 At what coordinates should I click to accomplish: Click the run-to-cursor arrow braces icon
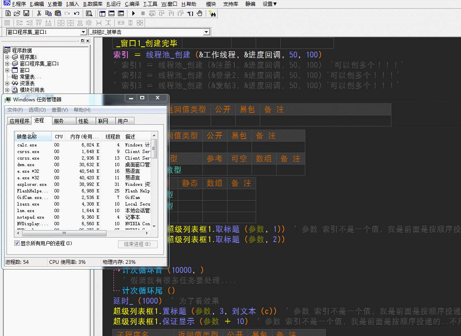click(x=190, y=13)
